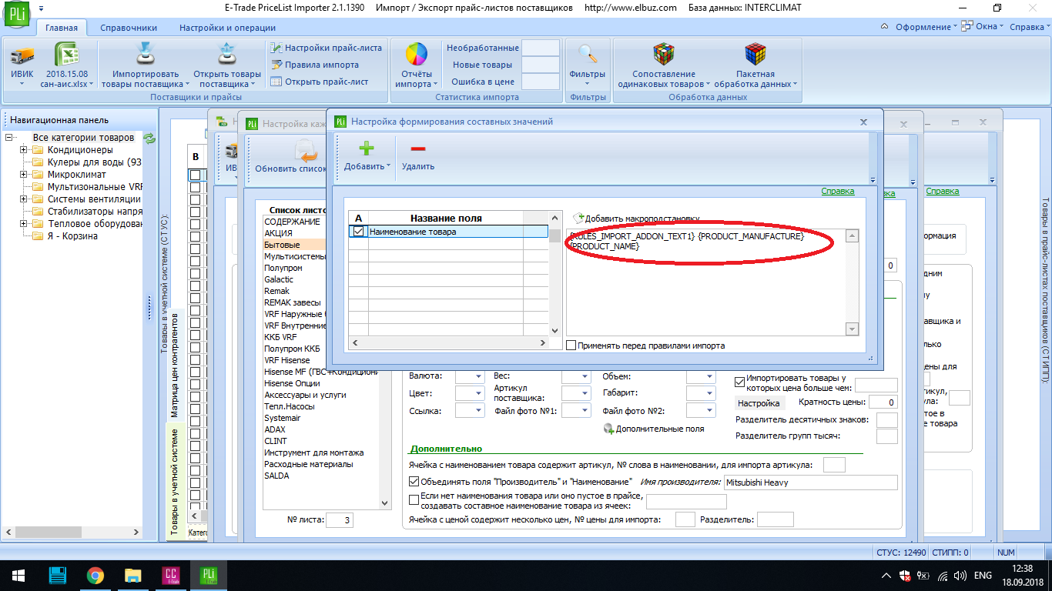Open Правила импорта
Screen dimensions: 1052x591
click(314, 65)
